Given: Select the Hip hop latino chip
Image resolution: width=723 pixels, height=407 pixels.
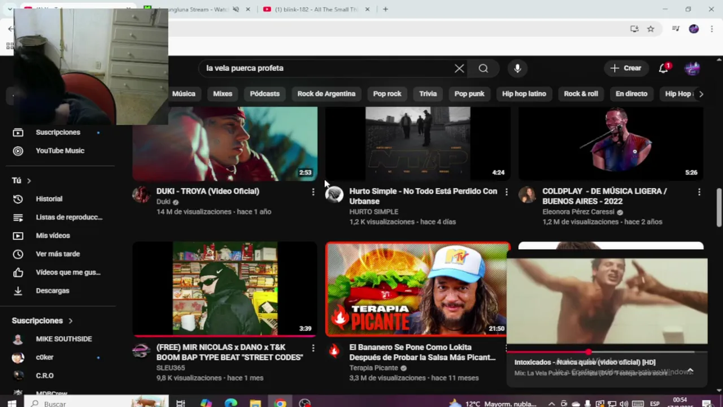Looking at the screenshot, I should point(524,94).
